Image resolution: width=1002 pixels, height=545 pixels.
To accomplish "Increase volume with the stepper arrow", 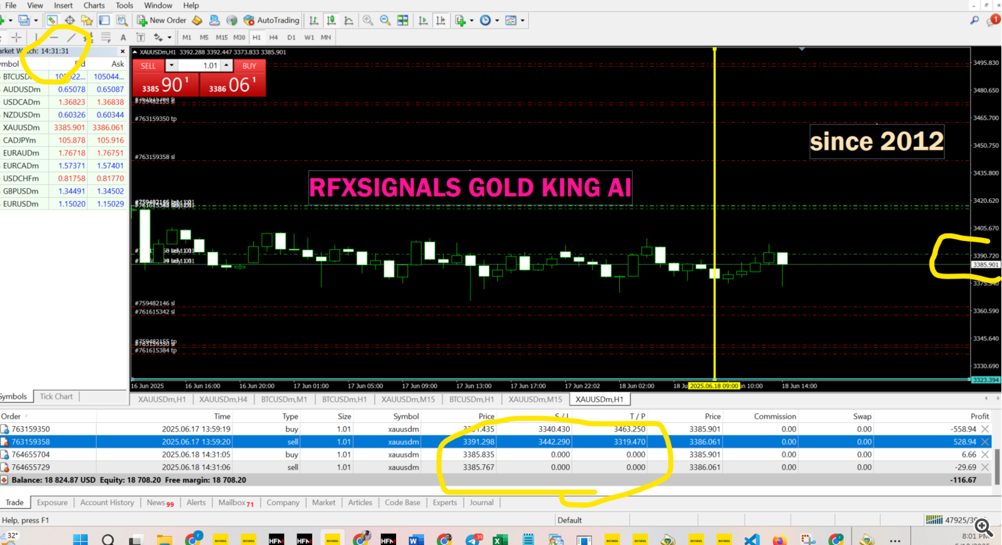I will [227, 65].
